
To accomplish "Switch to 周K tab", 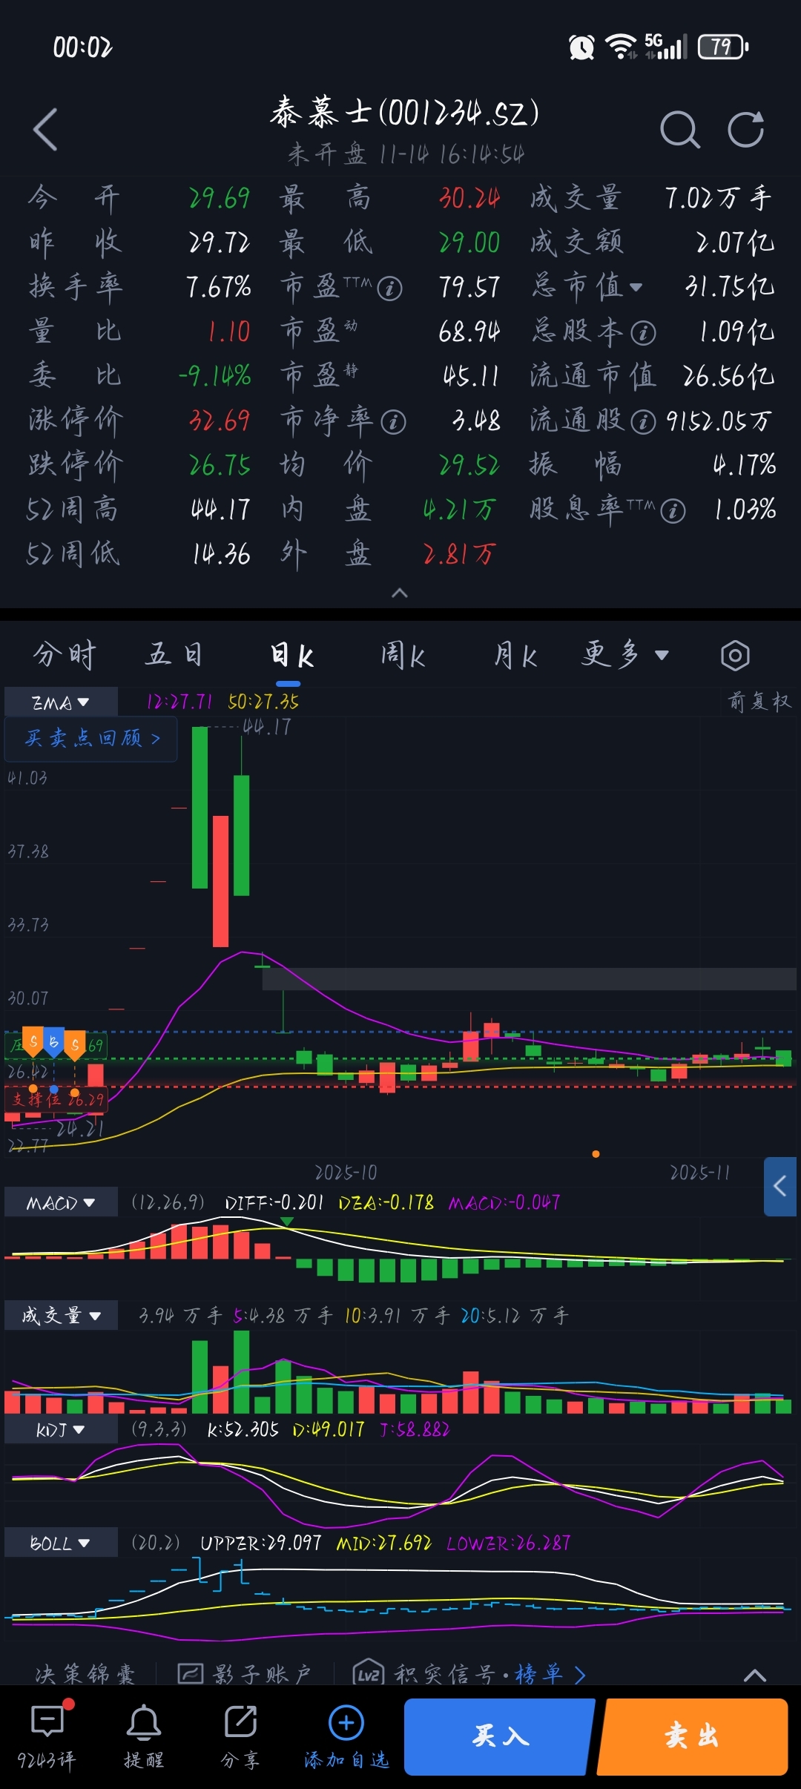I will point(403,656).
